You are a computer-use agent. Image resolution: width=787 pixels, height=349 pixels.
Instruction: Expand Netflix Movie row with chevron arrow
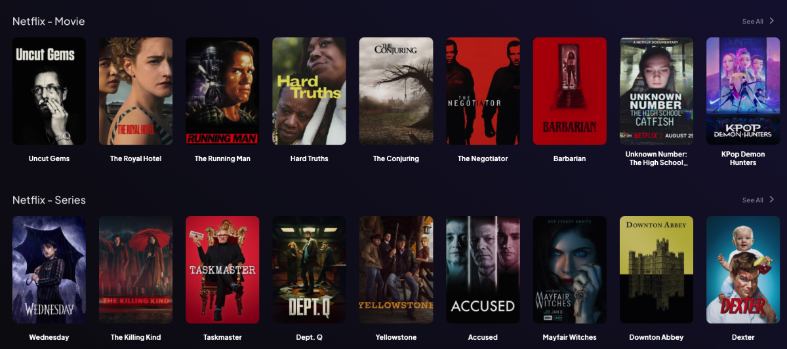(x=772, y=21)
